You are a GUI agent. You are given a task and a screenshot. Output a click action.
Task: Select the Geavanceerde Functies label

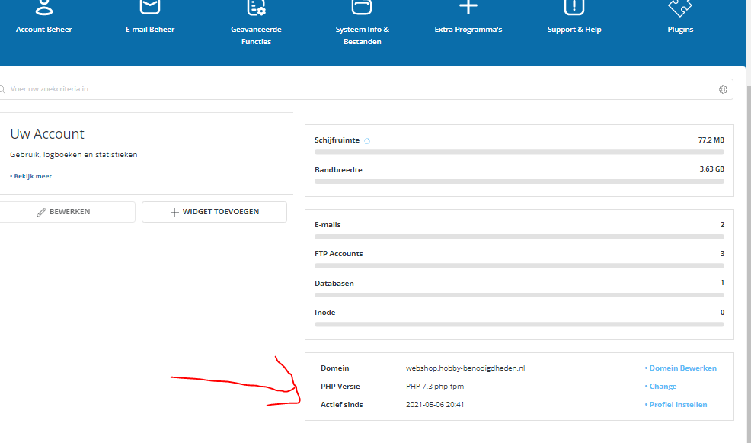click(x=256, y=36)
